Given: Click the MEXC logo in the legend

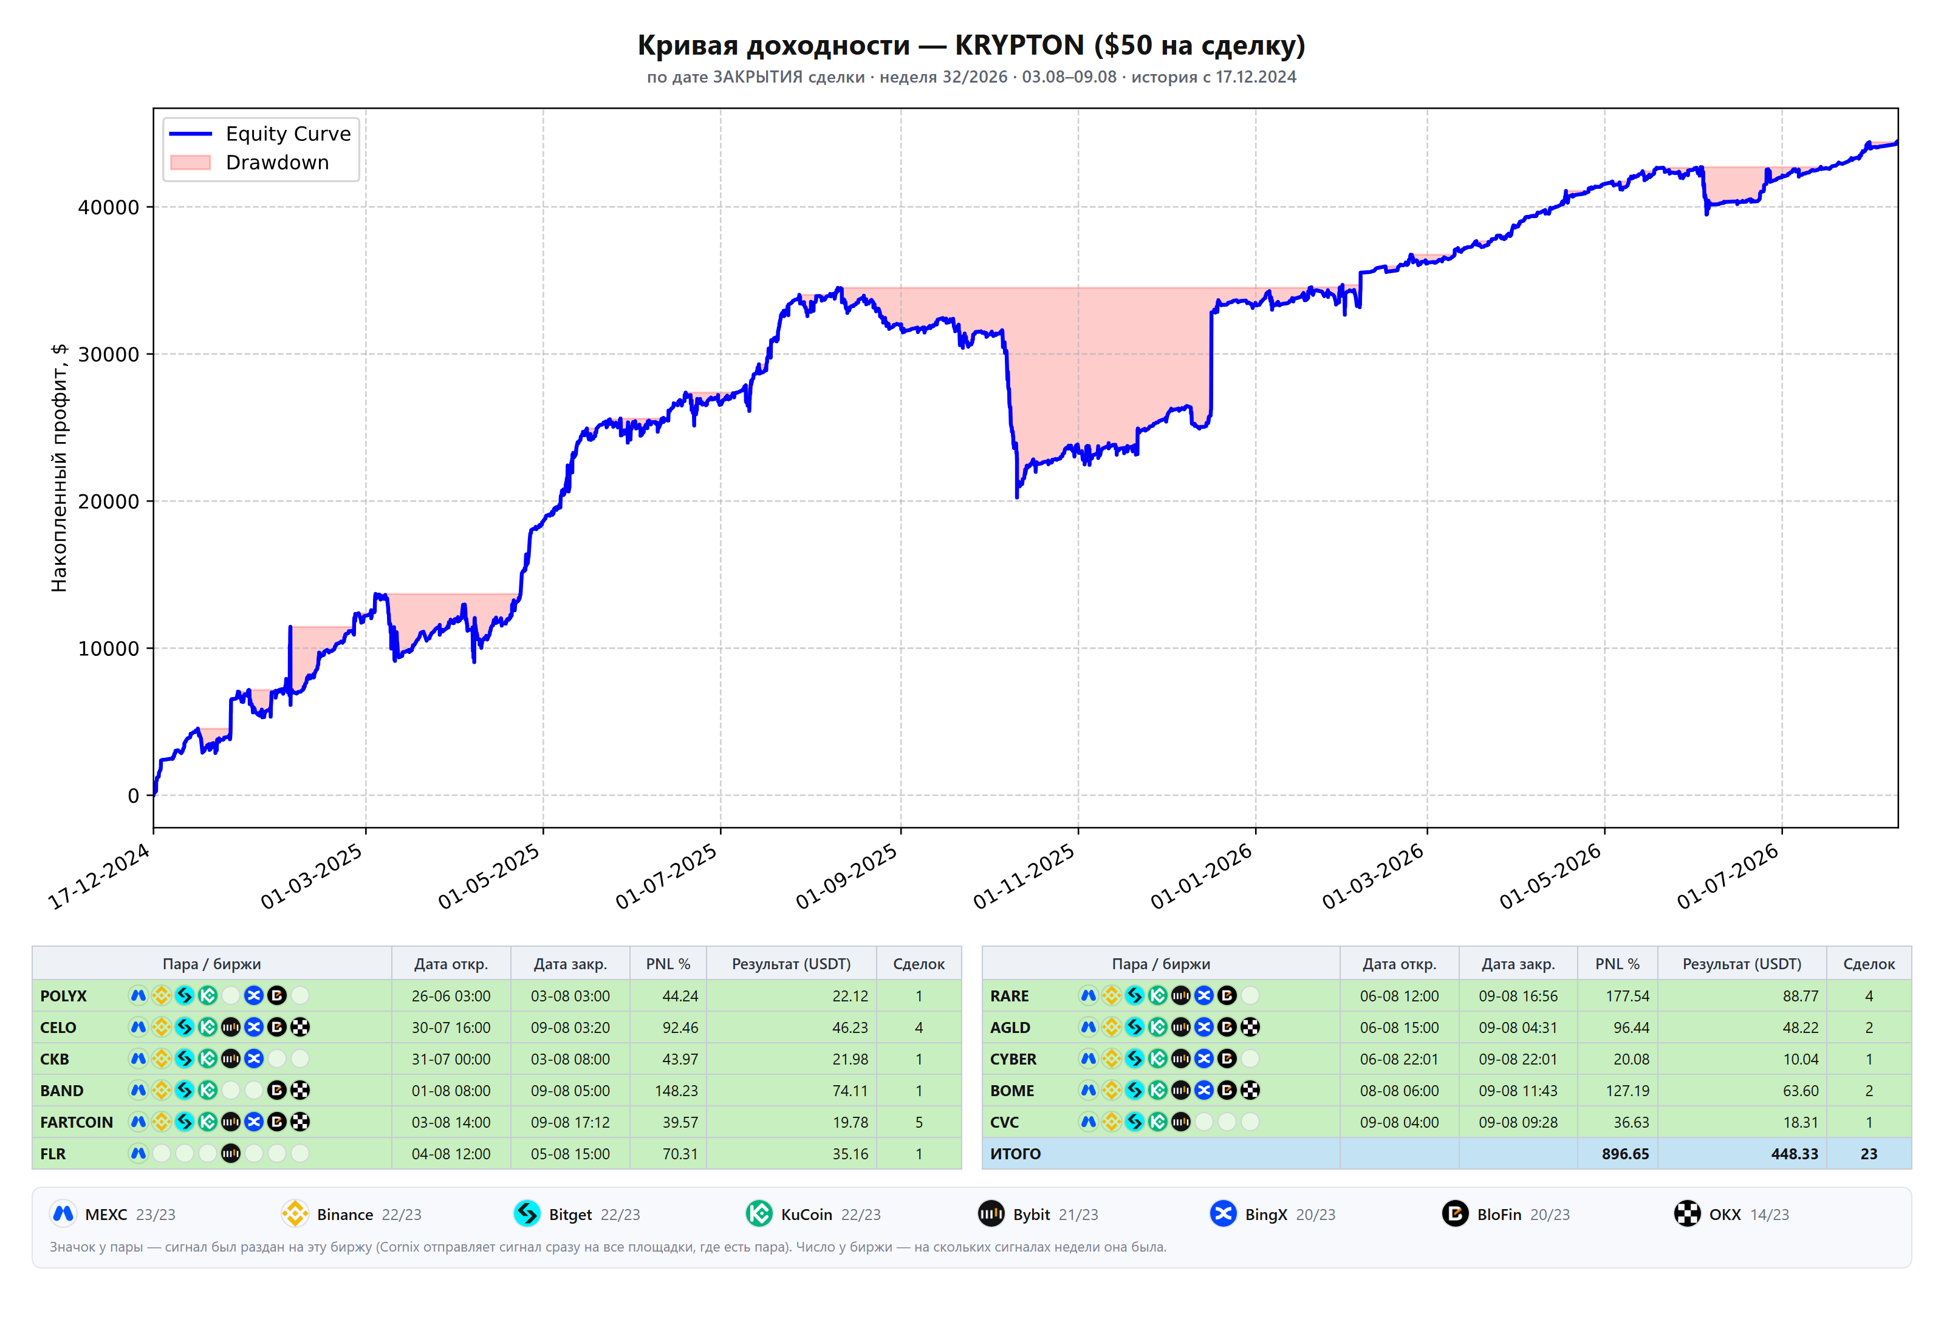Looking at the screenshot, I should (64, 1213).
